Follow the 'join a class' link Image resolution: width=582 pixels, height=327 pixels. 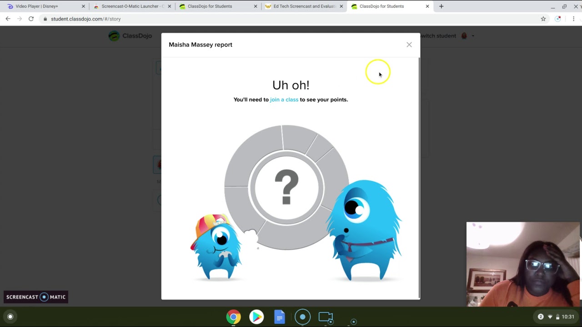pyautogui.click(x=284, y=99)
